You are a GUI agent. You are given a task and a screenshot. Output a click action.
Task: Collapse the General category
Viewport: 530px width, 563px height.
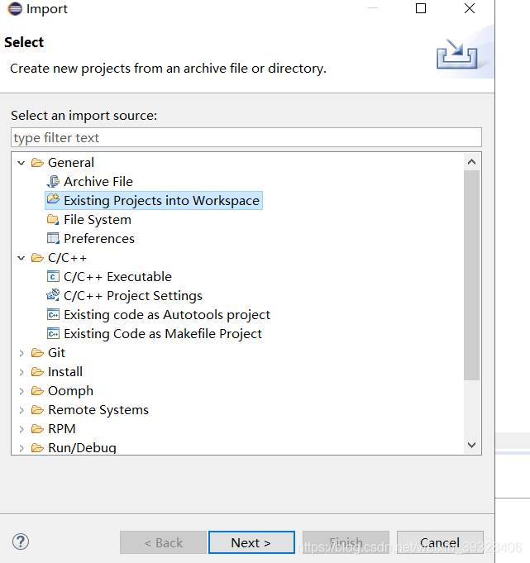(x=21, y=163)
